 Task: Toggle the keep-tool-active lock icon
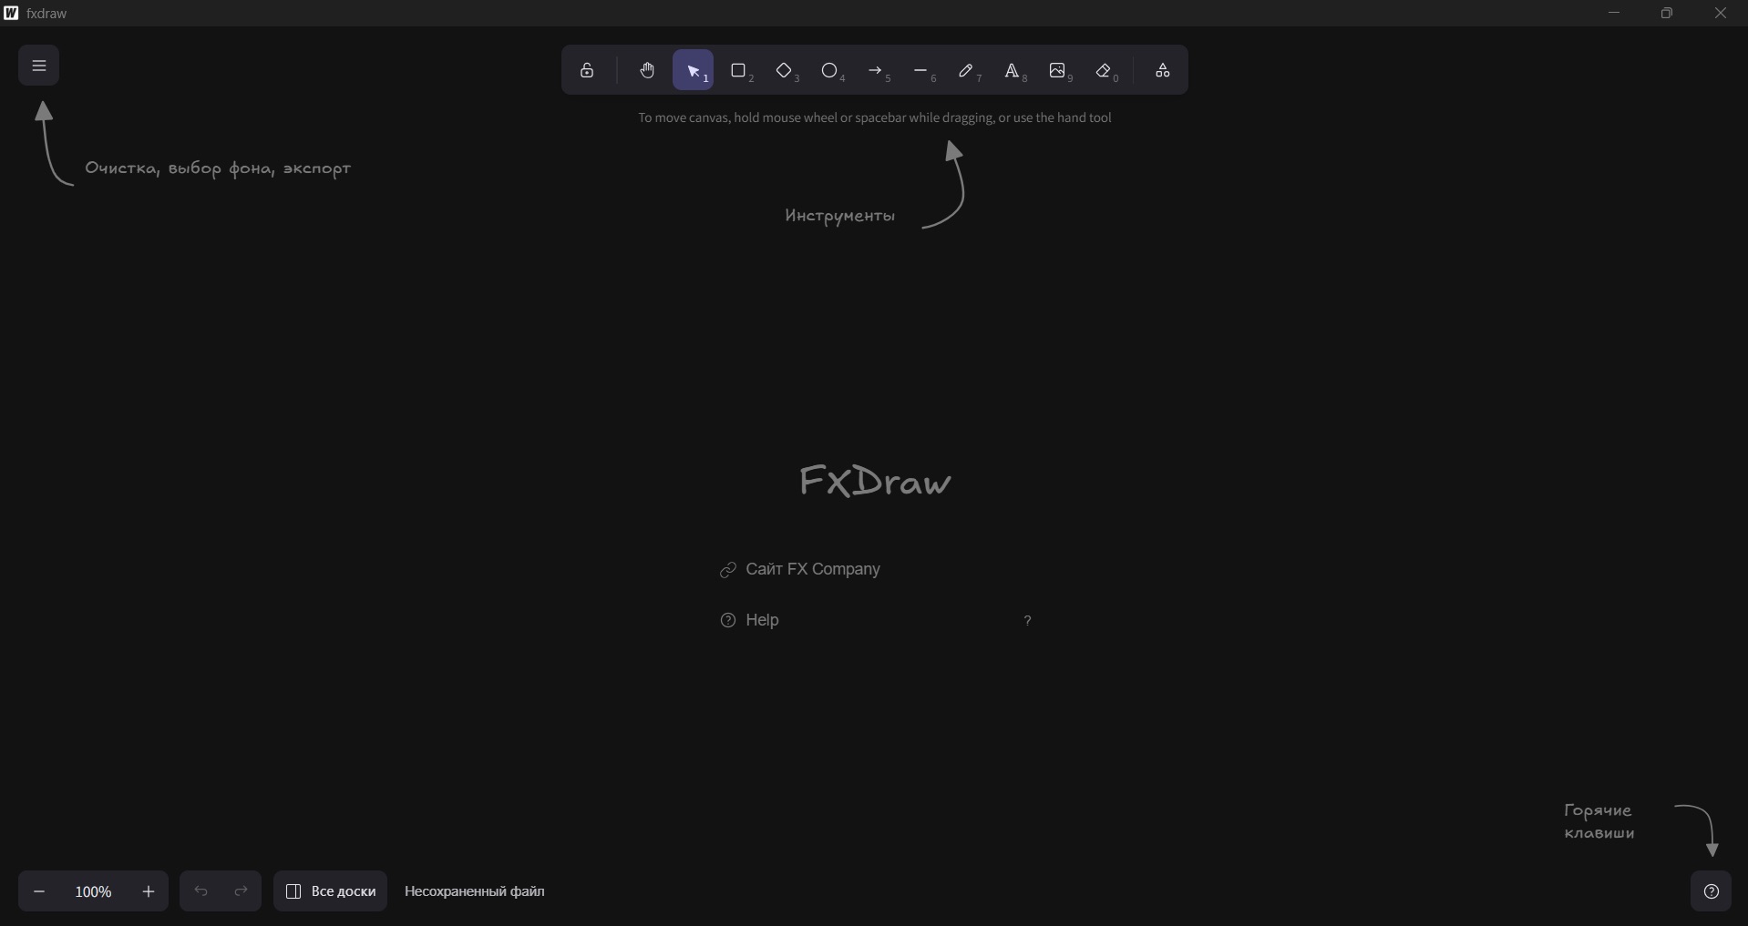[x=588, y=71]
